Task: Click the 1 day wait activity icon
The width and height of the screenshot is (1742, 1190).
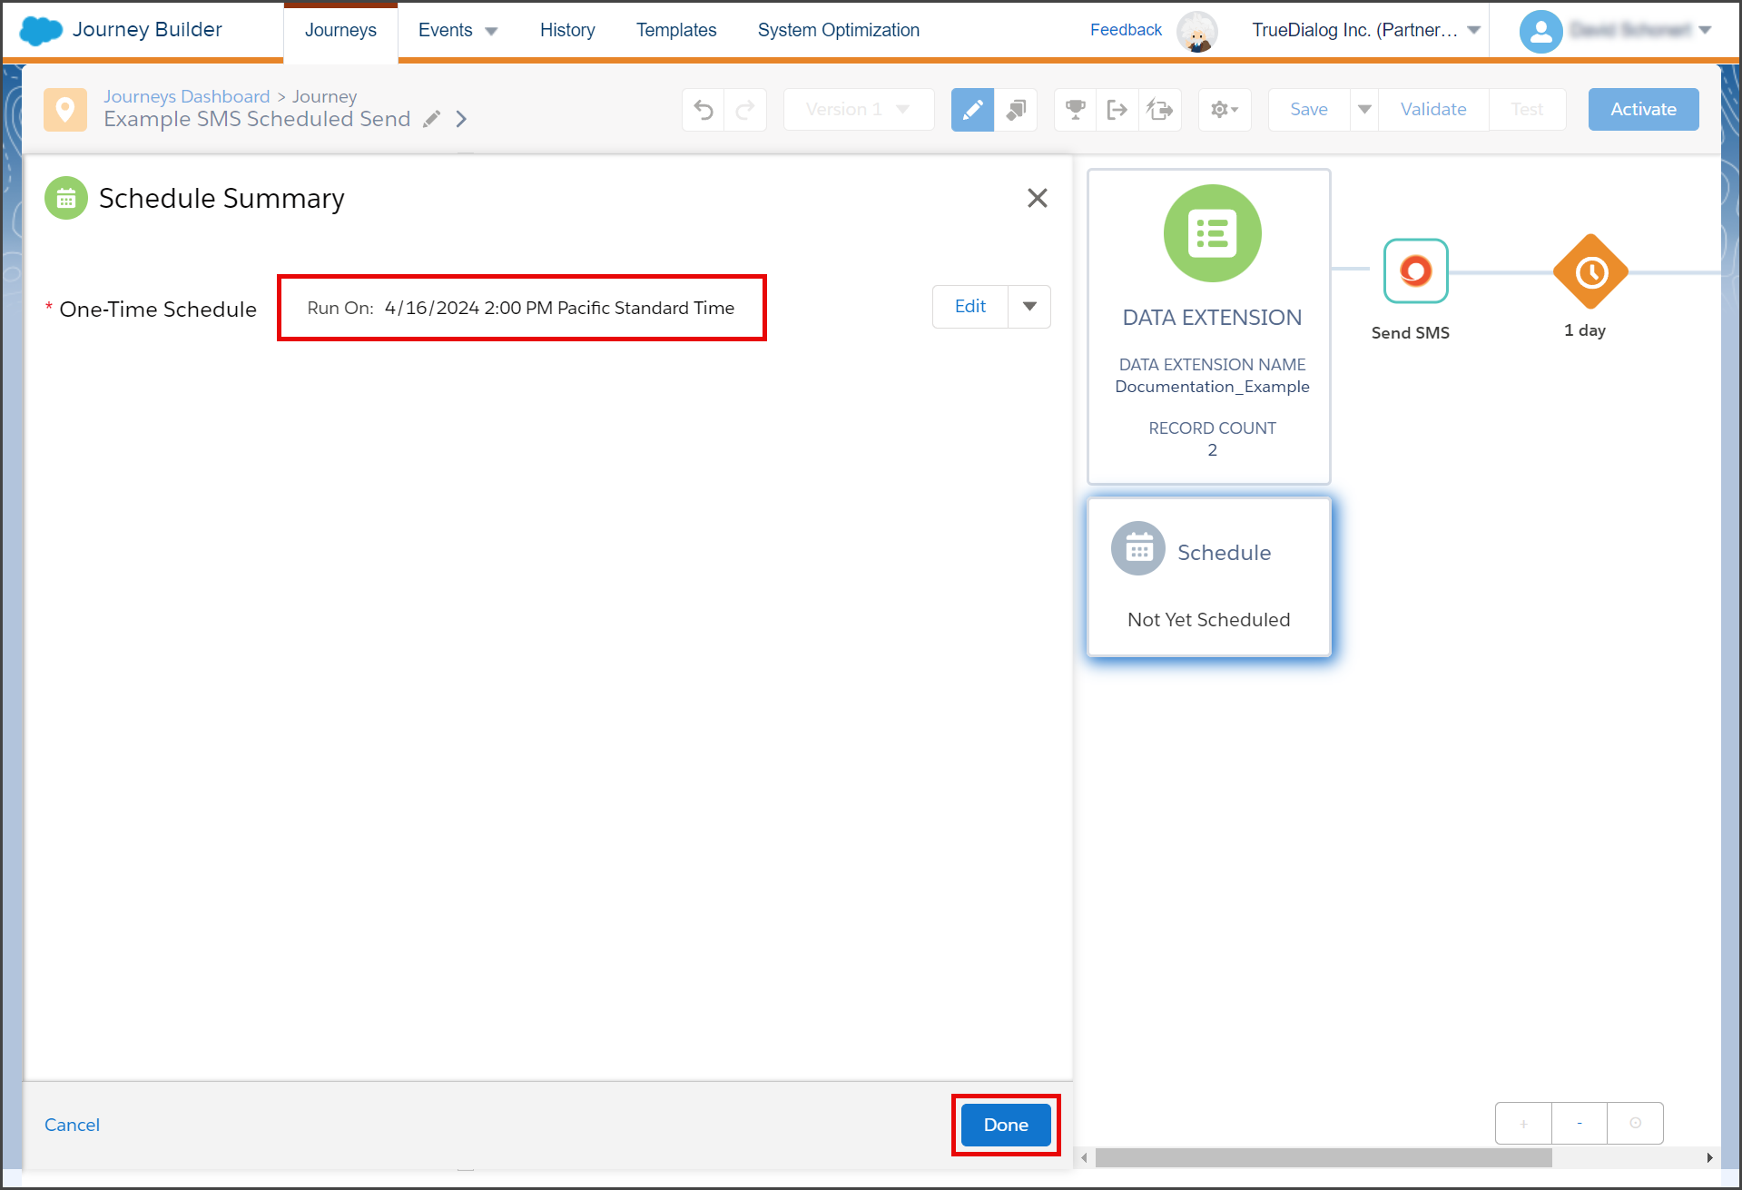Action: pos(1590,271)
